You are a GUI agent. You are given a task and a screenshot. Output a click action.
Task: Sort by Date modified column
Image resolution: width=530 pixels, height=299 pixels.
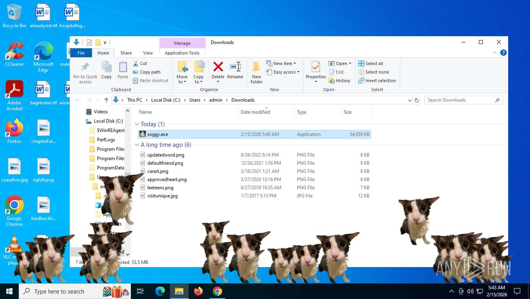[x=266, y=112]
